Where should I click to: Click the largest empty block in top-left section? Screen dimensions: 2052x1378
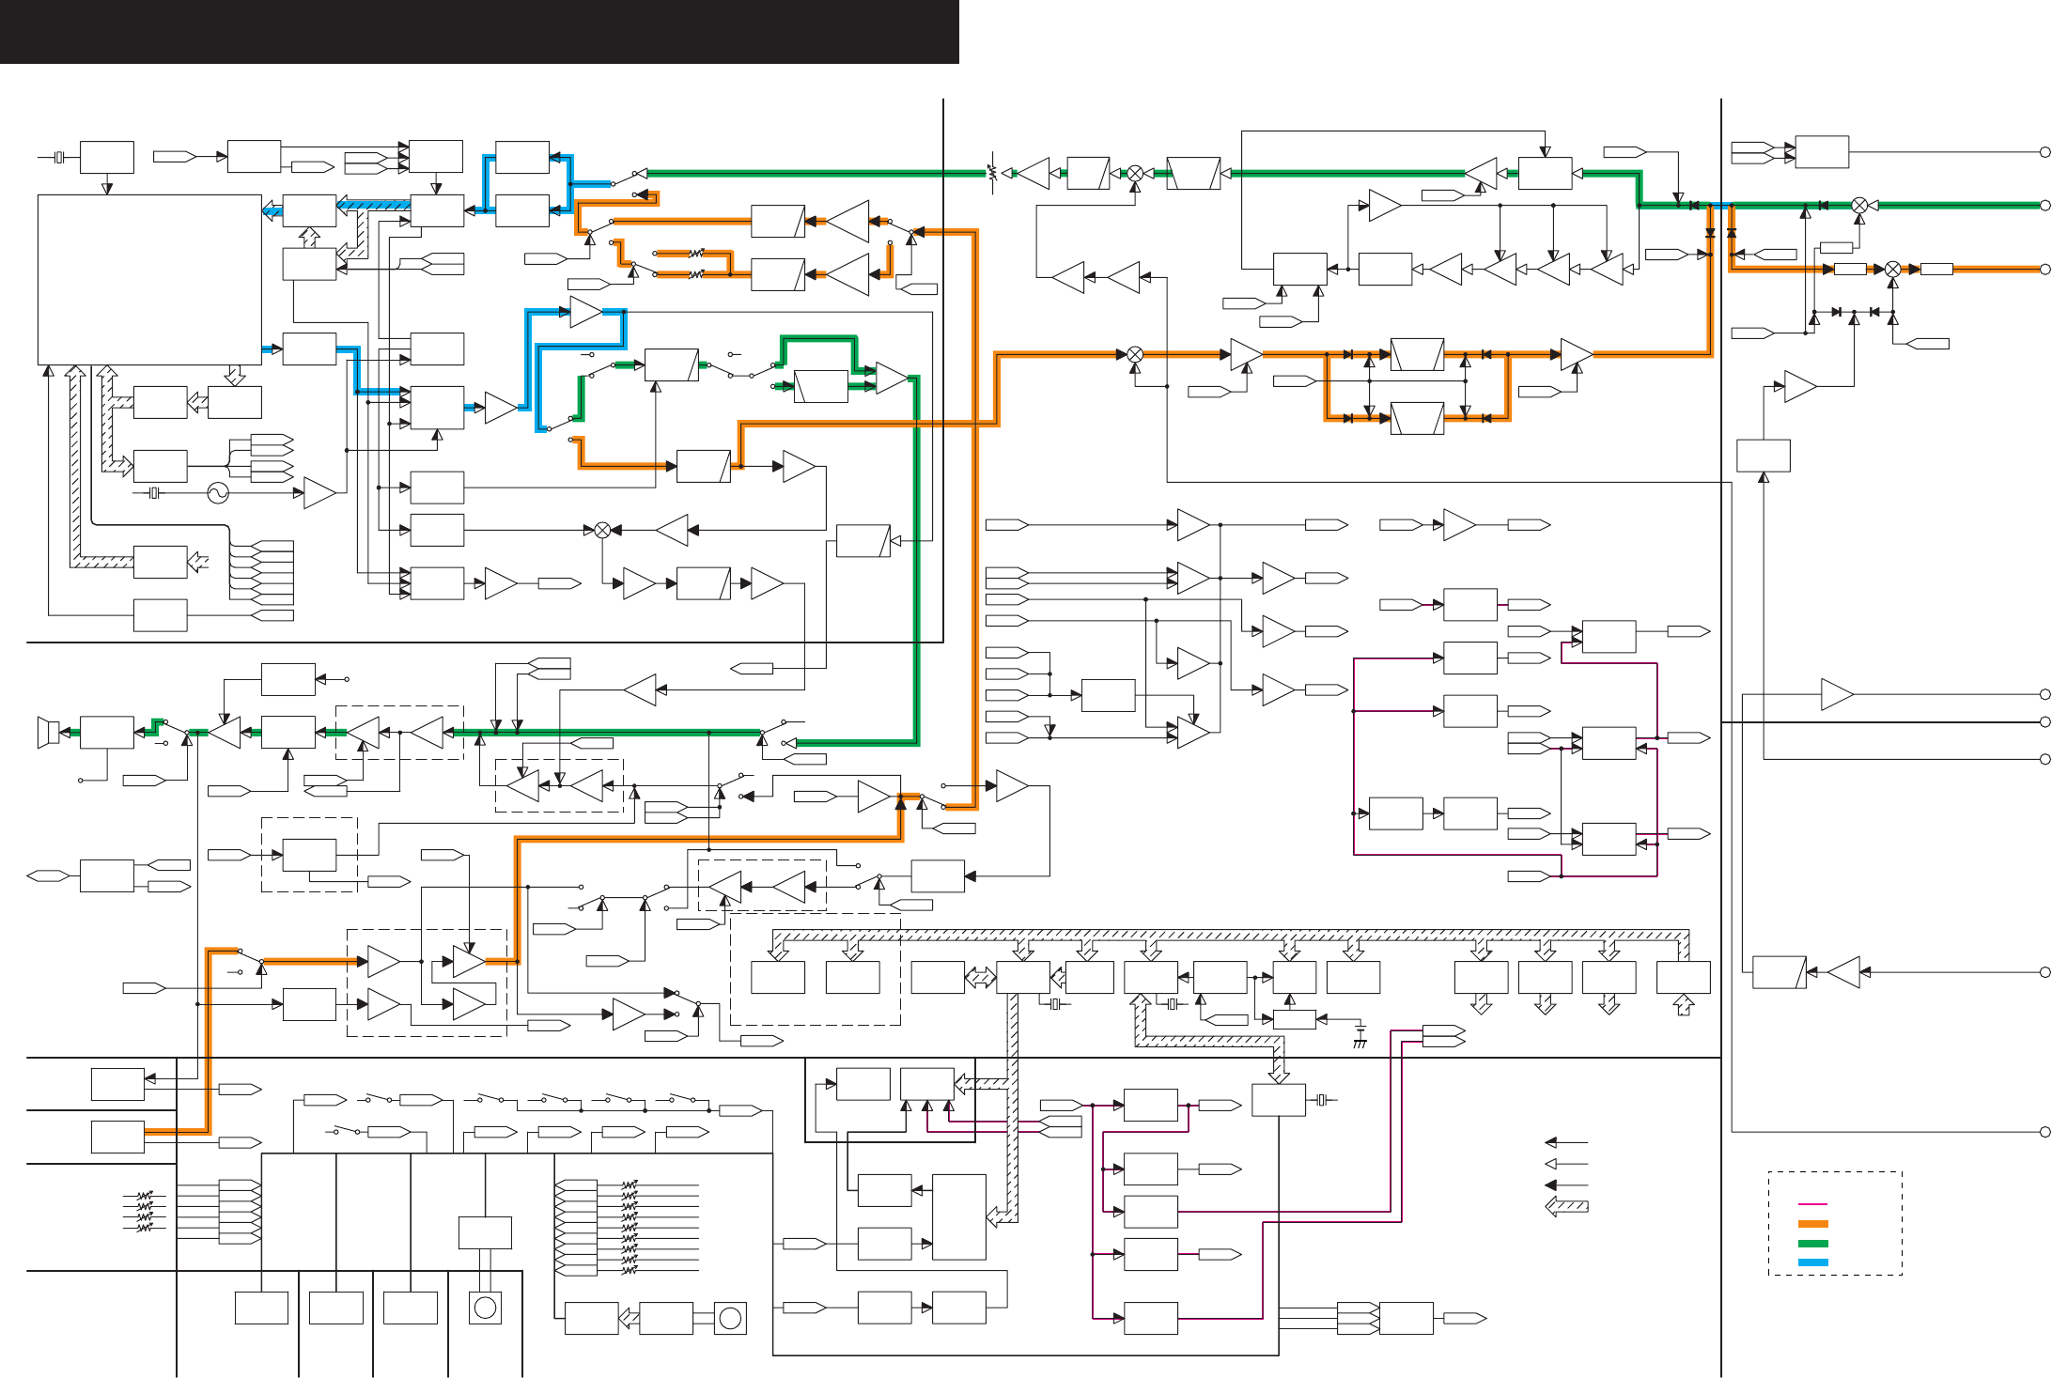click(149, 280)
